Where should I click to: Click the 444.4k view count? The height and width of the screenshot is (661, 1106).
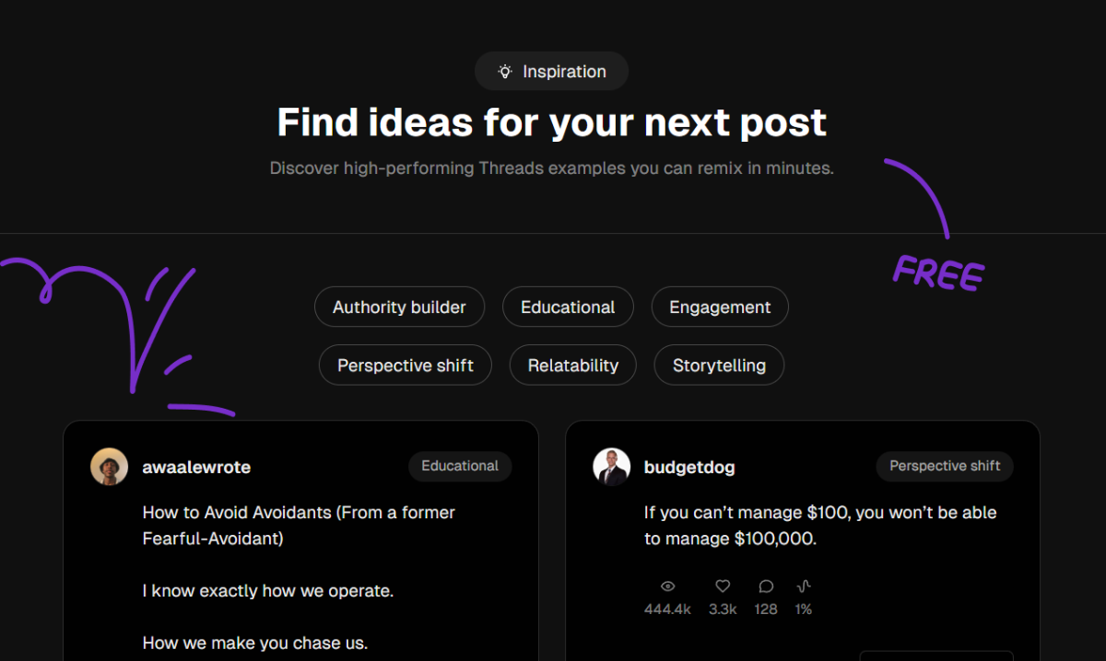[667, 609]
